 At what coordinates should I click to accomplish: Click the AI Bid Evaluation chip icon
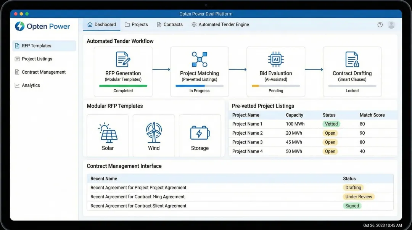[x=275, y=58]
